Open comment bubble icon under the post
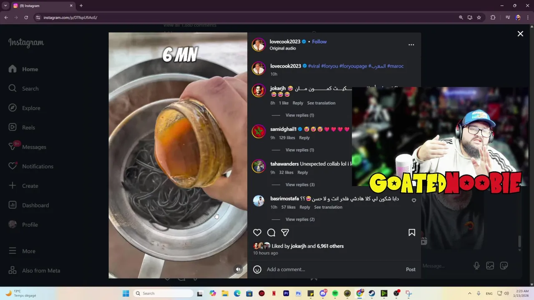534x300 pixels. coord(271,232)
